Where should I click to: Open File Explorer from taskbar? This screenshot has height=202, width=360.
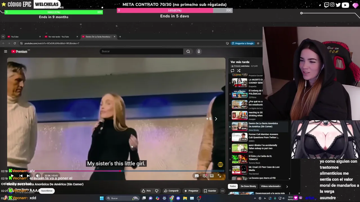[185, 198]
